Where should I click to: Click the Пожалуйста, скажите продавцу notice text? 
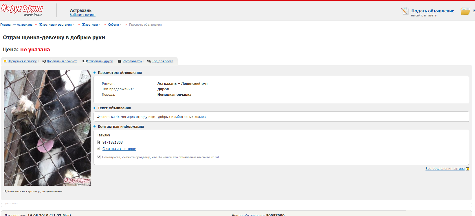click(x=160, y=157)
